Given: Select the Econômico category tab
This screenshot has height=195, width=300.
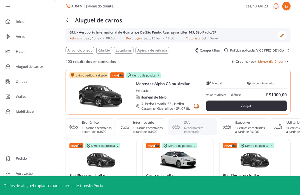Looking at the screenshot, I should (x=90, y=127).
